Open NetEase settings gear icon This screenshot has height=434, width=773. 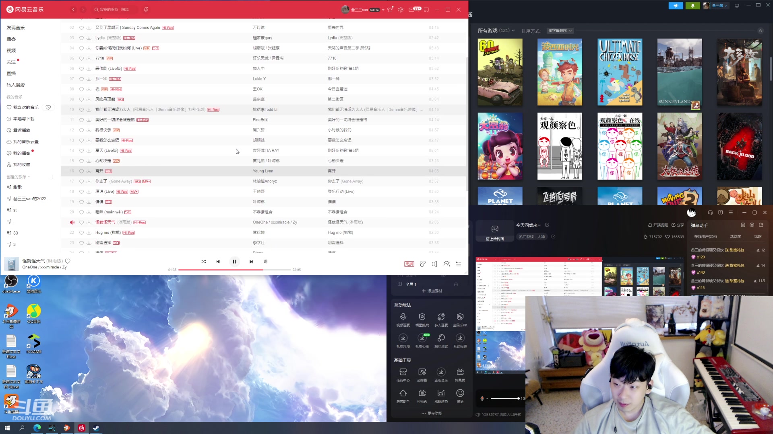tap(401, 10)
